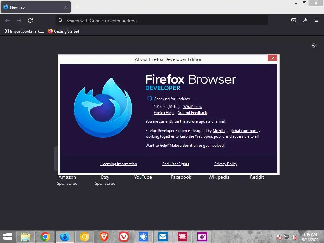The height and width of the screenshot is (243, 324).
Task: Restore down the Firefox browser window
Action: pyautogui.click(x=304, y=3)
